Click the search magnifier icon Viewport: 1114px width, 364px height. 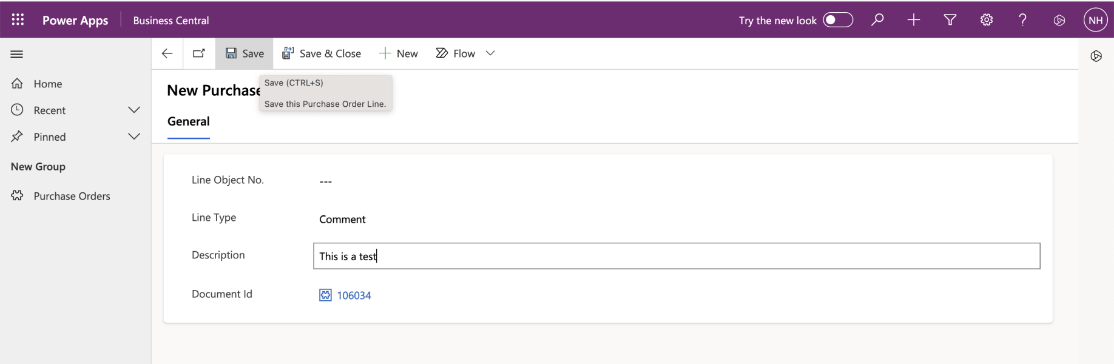(877, 20)
